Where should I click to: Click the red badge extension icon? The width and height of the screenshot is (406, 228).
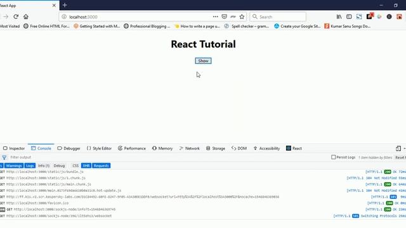pyautogui.click(x=369, y=16)
